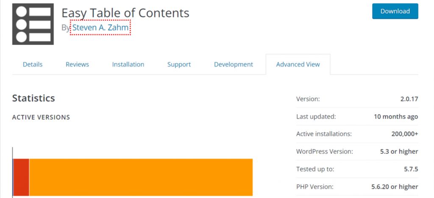Select the Advanced View tab
434x198 pixels.
tap(298, 64)
